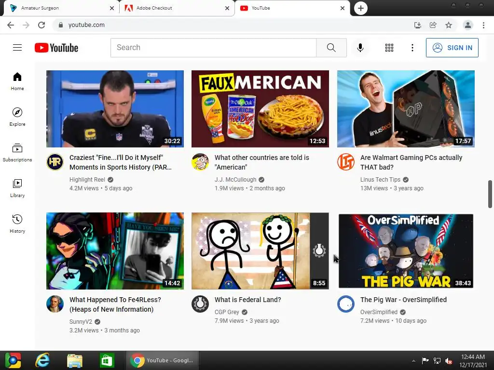Open YouTube settings three-dot menu

[x=412, y=48]
